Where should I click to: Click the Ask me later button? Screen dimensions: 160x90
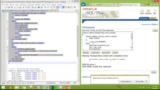[x=140, y=81]
